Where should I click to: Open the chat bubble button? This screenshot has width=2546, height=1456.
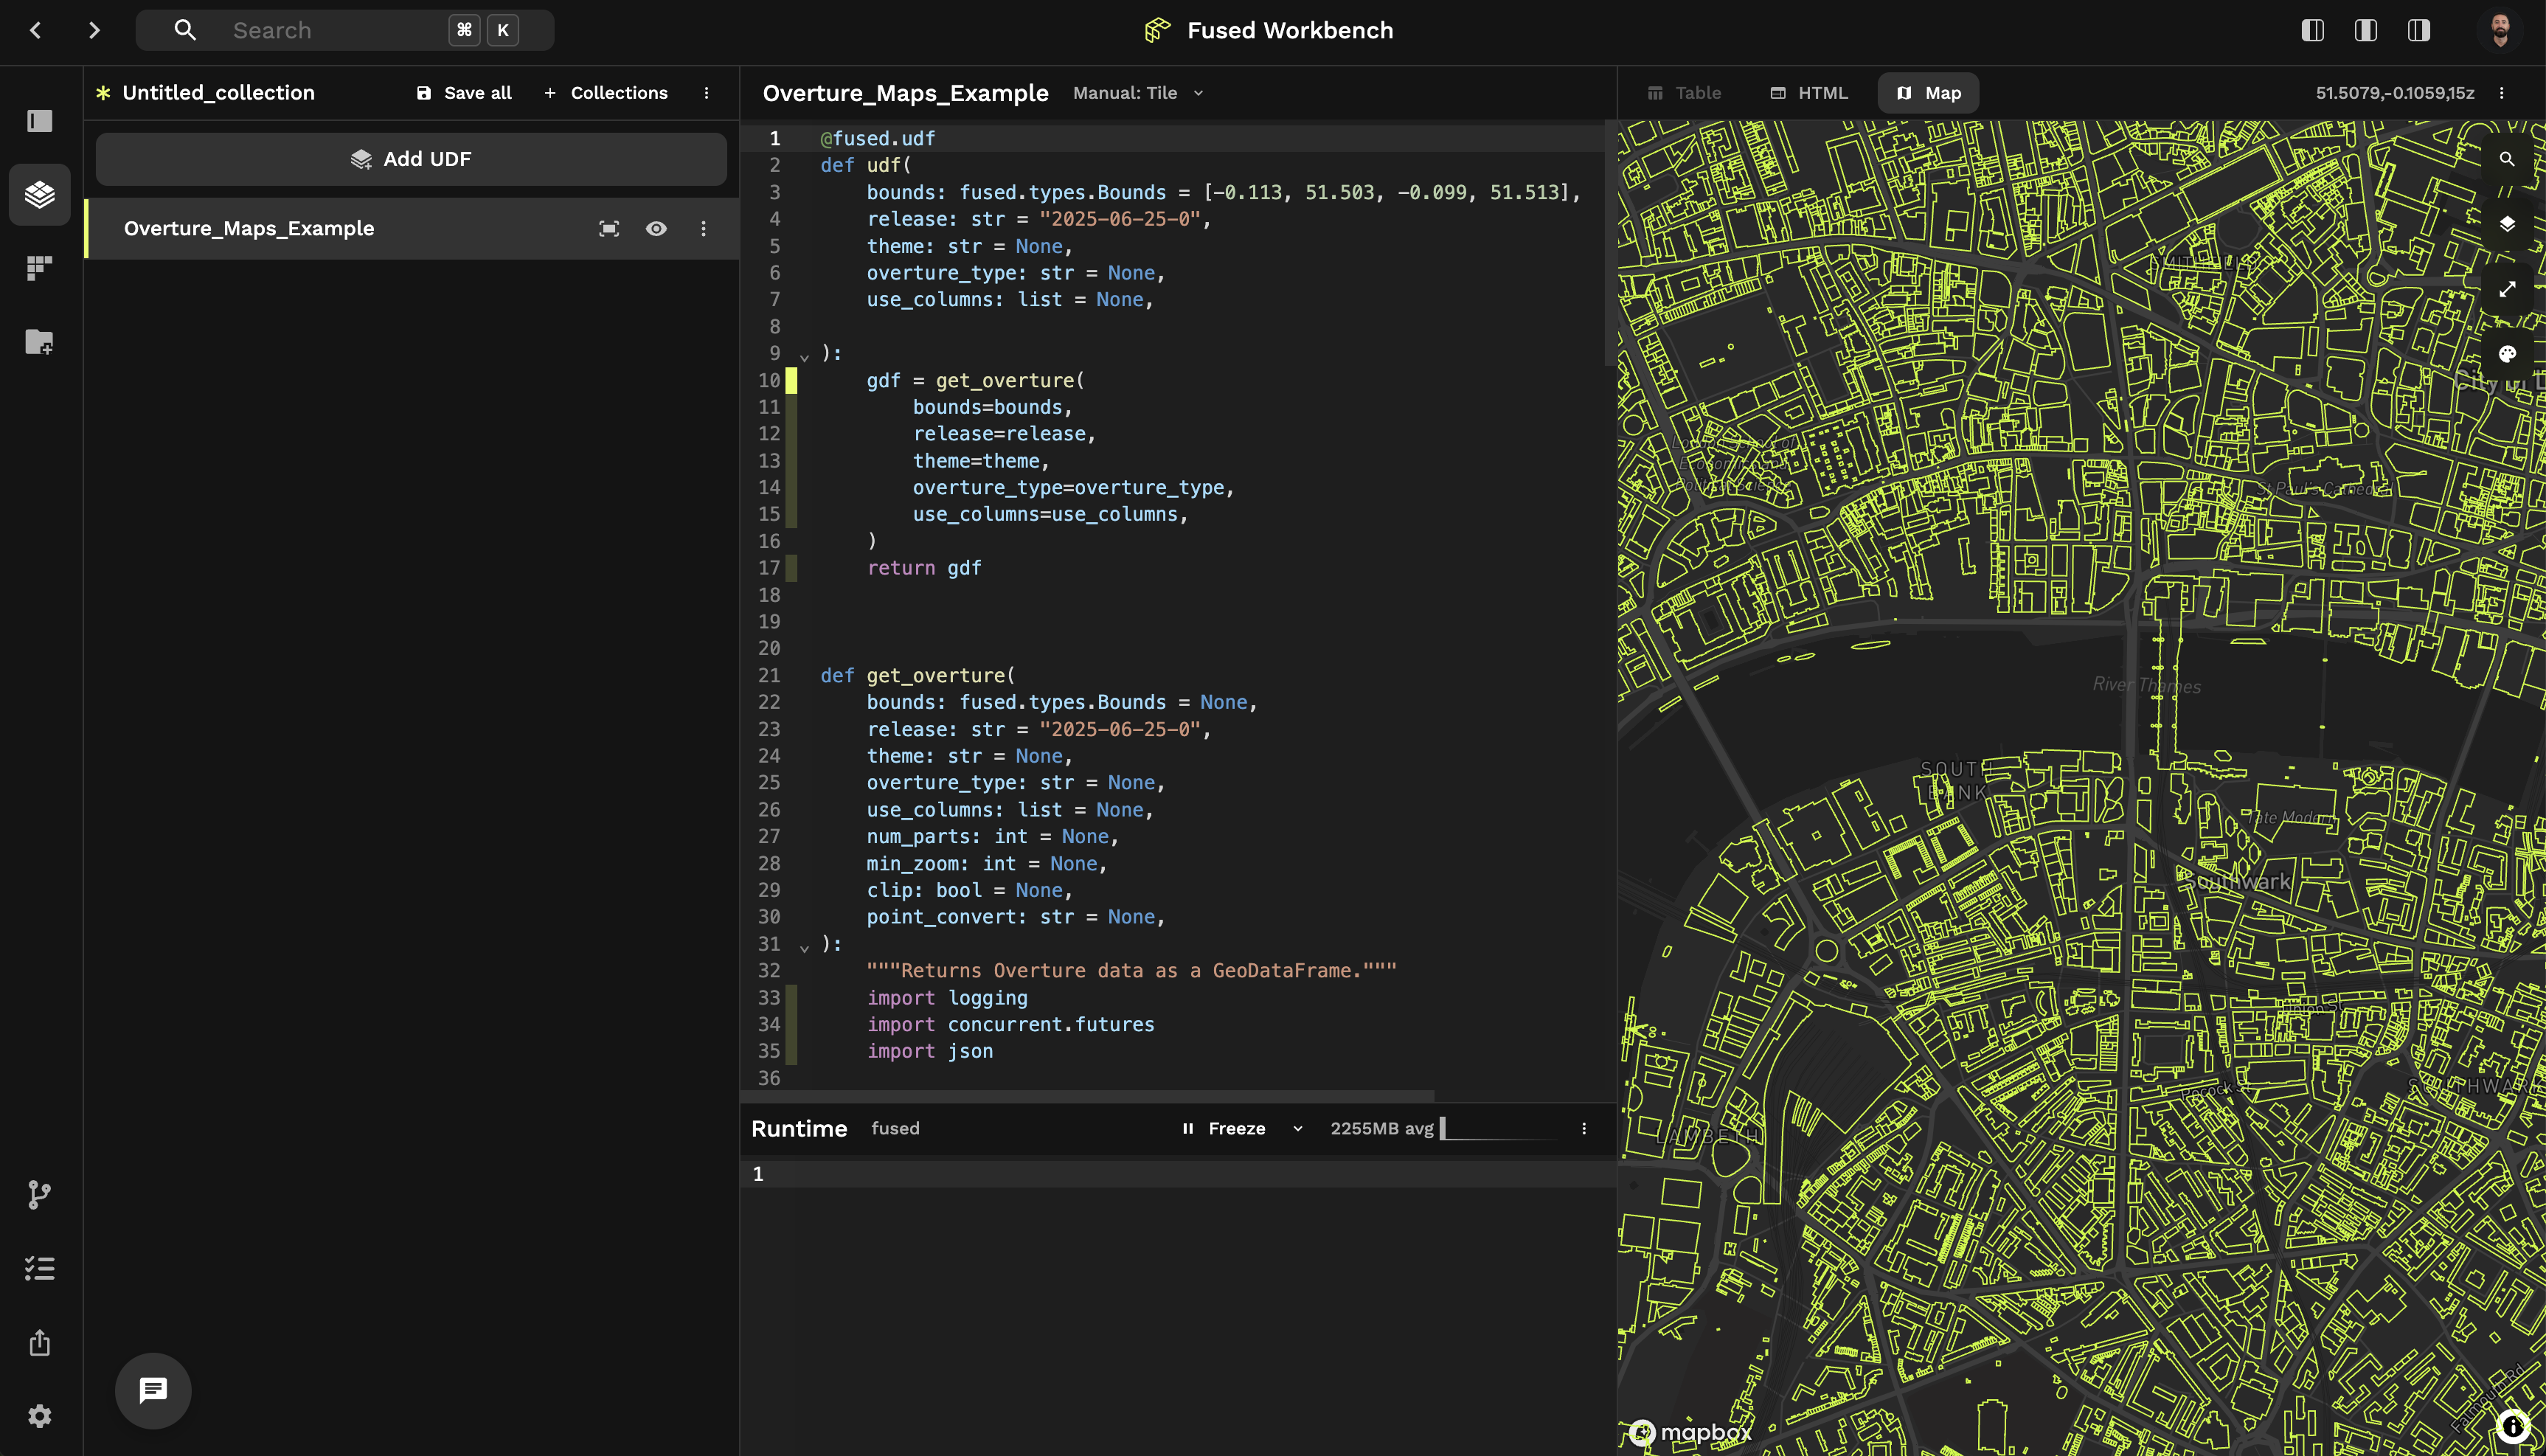pyautogui.click(x=153, y=1390)
